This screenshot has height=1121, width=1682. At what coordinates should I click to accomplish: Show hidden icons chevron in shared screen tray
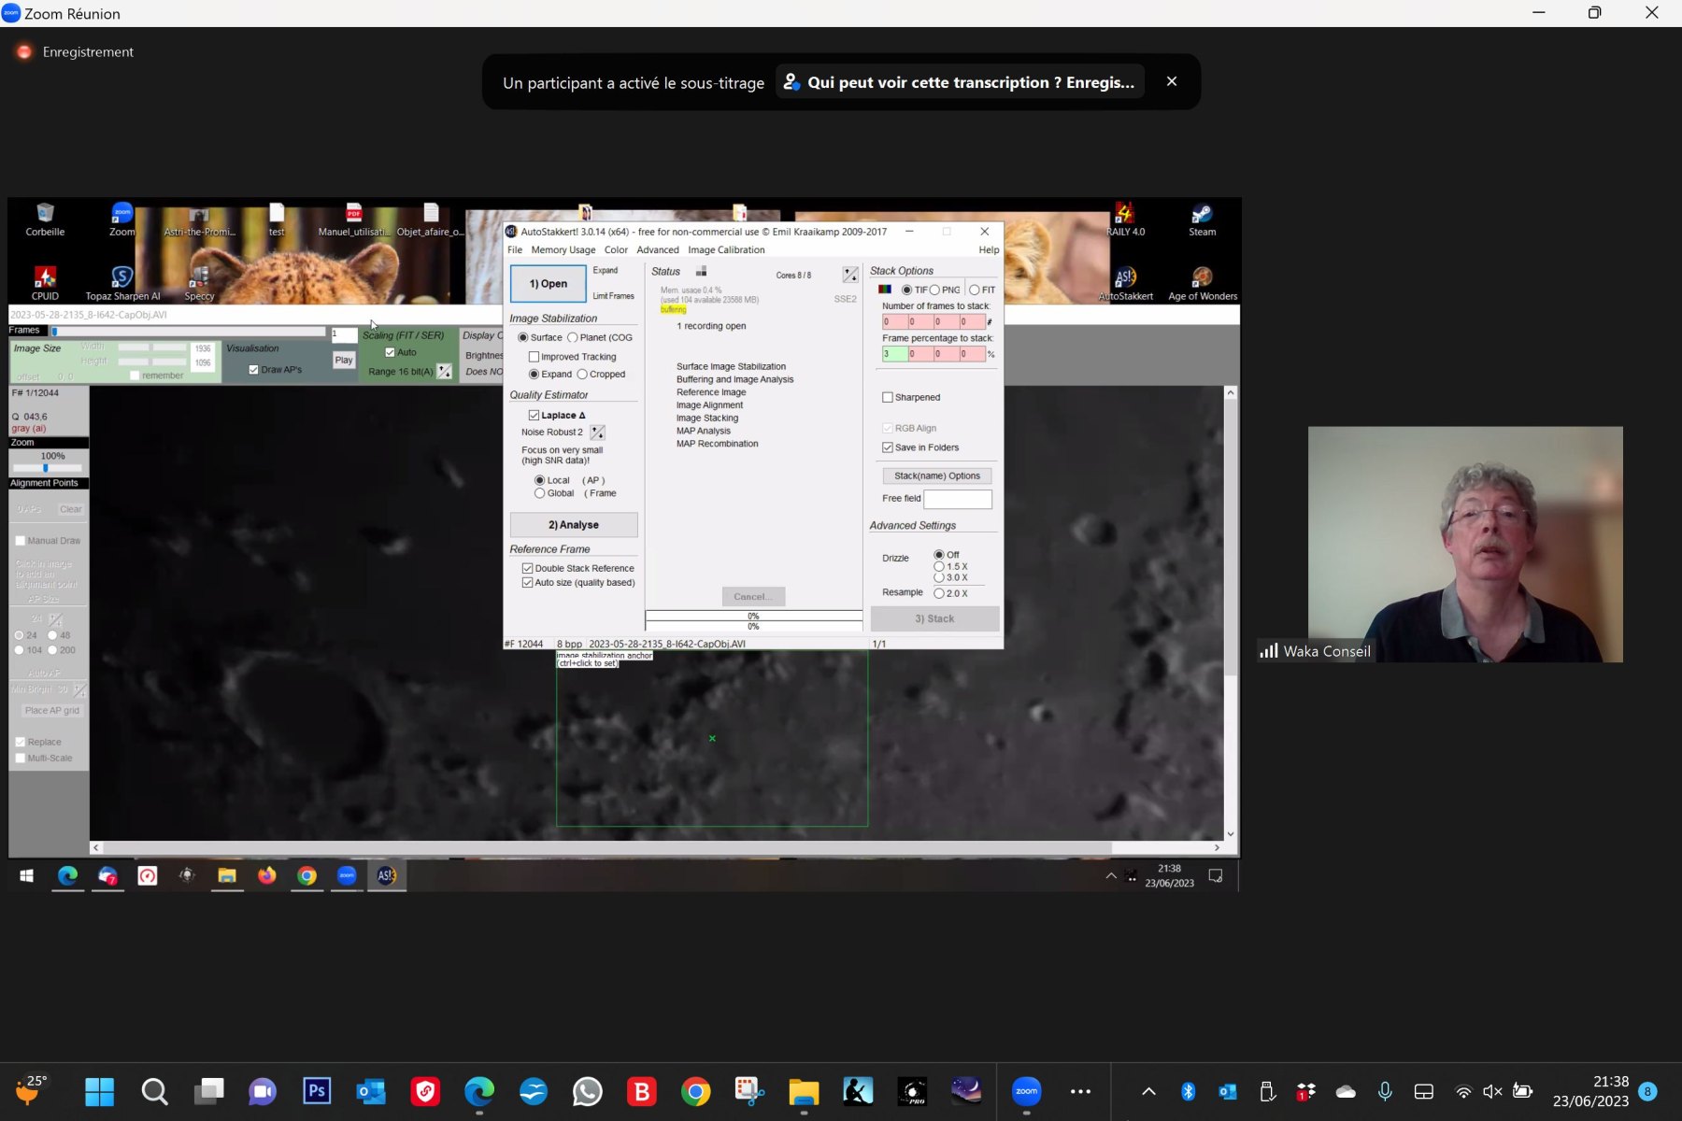[x=1111, y=876]
